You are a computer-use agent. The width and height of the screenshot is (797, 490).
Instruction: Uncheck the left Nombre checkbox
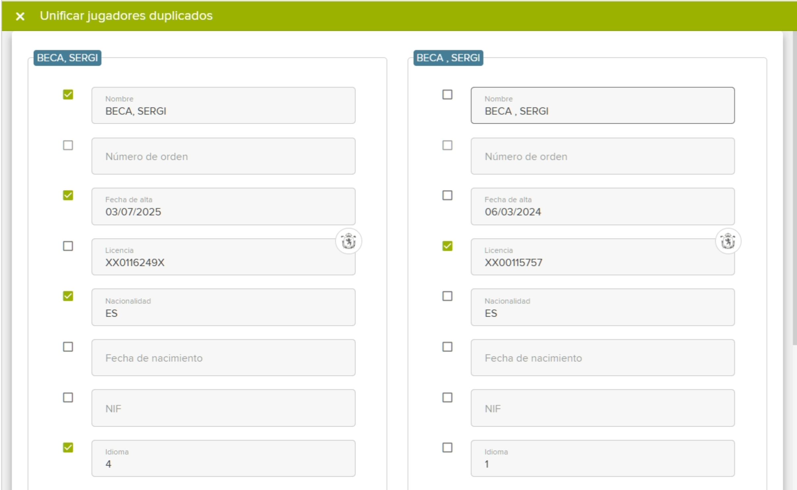68,94
